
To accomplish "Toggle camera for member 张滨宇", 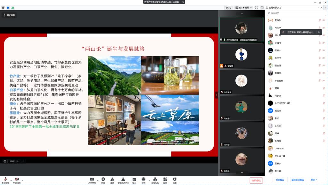I will tap(324, 50).
